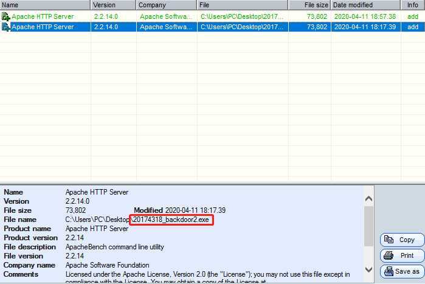Viewport: 425px width, 284px height.
Task: Click the Company name label
Action: (29, 265)
